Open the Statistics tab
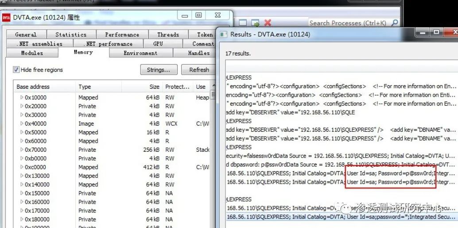 [x=71, y=35]
